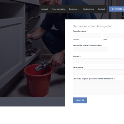Click the Prénom sub-label text
124x124 pixels.
click(76, 40)
